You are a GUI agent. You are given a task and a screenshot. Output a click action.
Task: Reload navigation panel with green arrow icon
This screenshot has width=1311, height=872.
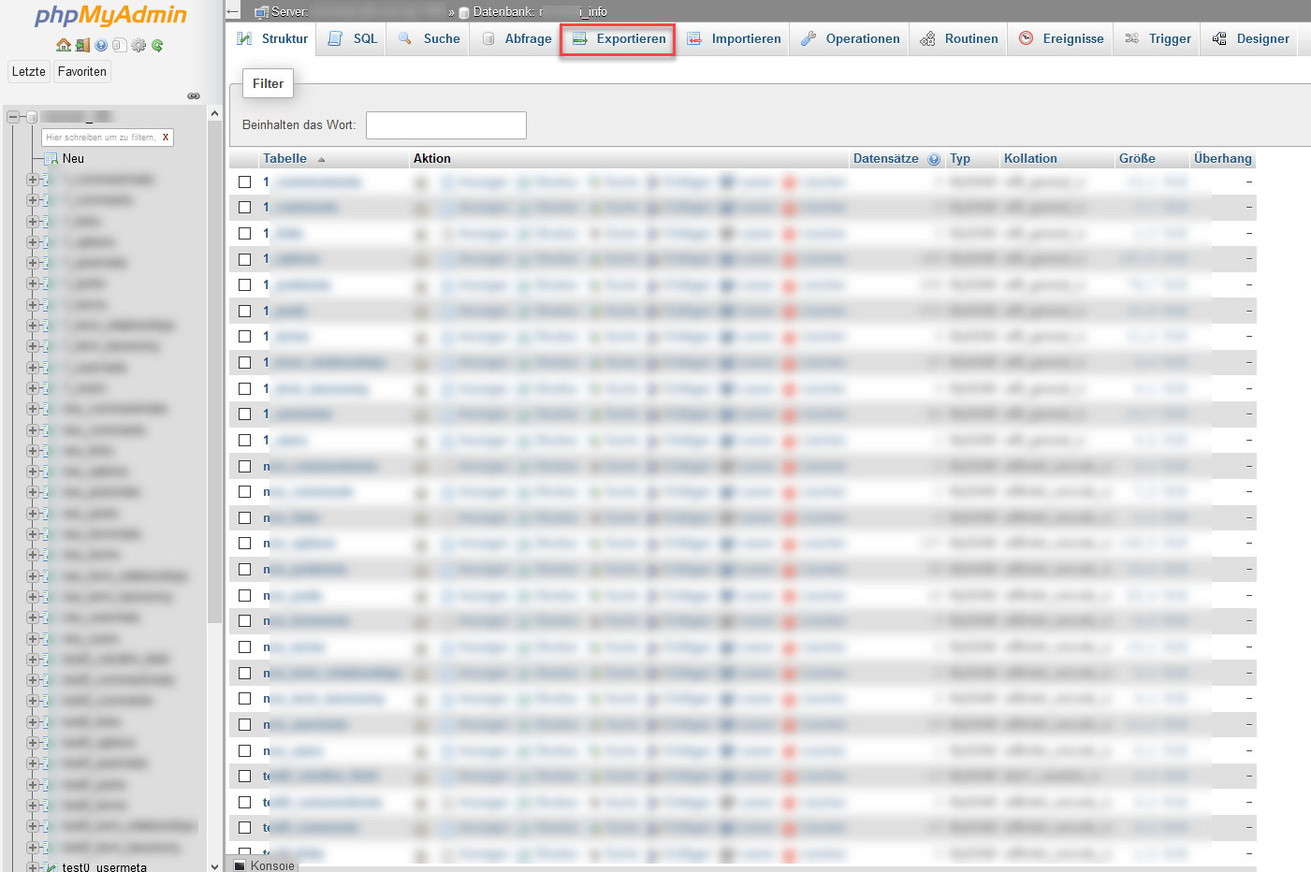(157, 45)
